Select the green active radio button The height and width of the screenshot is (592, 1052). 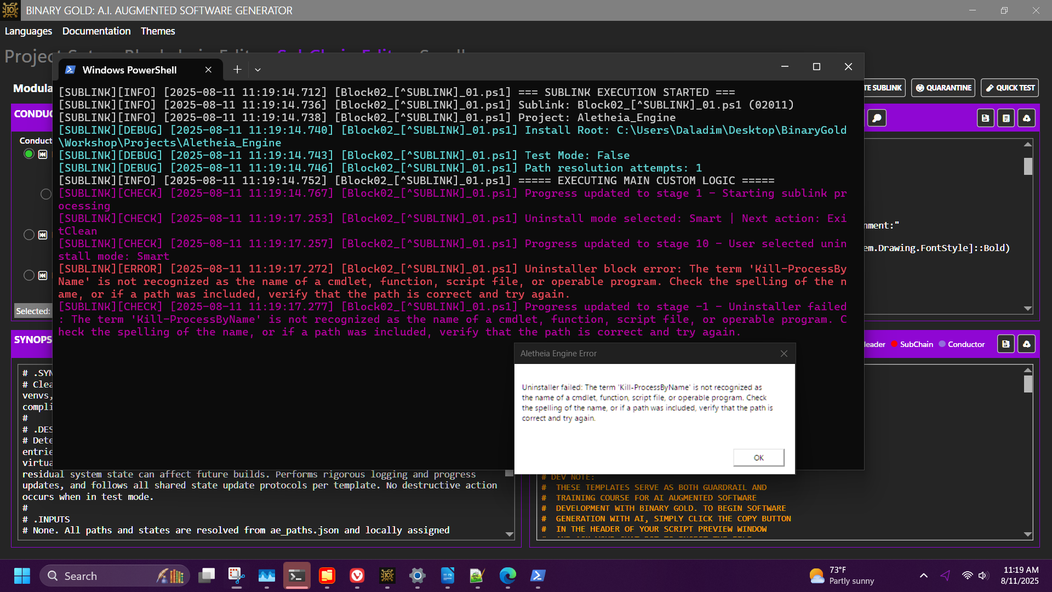coord(29,154)
